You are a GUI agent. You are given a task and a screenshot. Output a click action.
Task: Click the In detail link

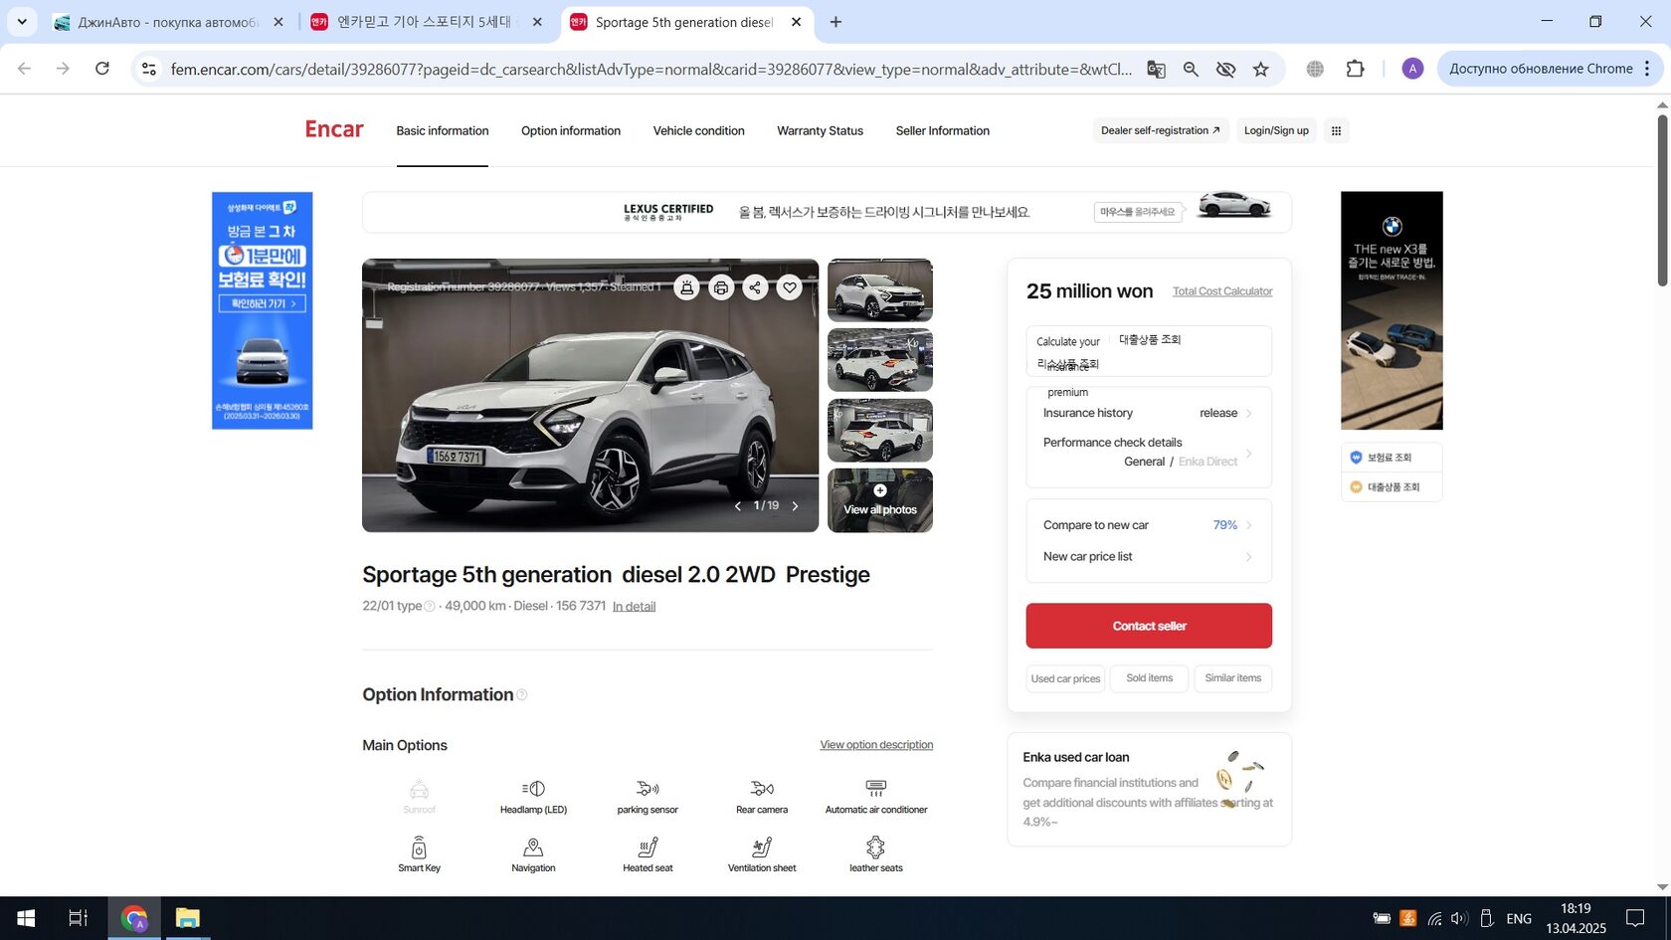[x=634, y=607]
